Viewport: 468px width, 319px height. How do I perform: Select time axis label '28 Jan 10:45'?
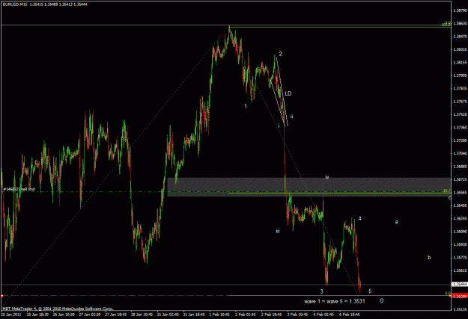(x=142, y=315)
